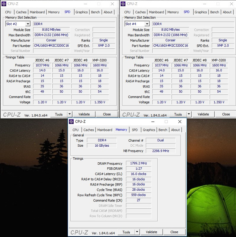Image resolution: width=236 pixels, height=237 pixels.
Task: Select Memory tab in Slot #2 window
Action: pos(54,12)
